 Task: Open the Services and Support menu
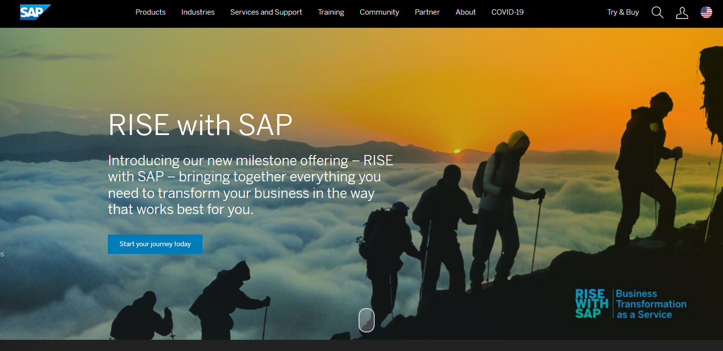pos(266,12)
